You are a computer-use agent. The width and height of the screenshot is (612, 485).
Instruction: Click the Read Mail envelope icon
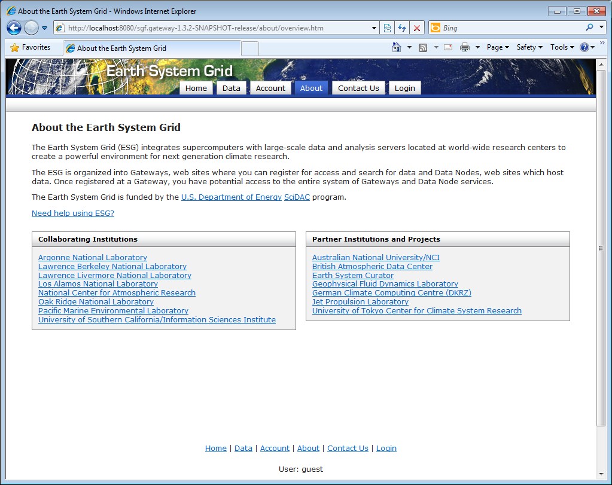447,47
